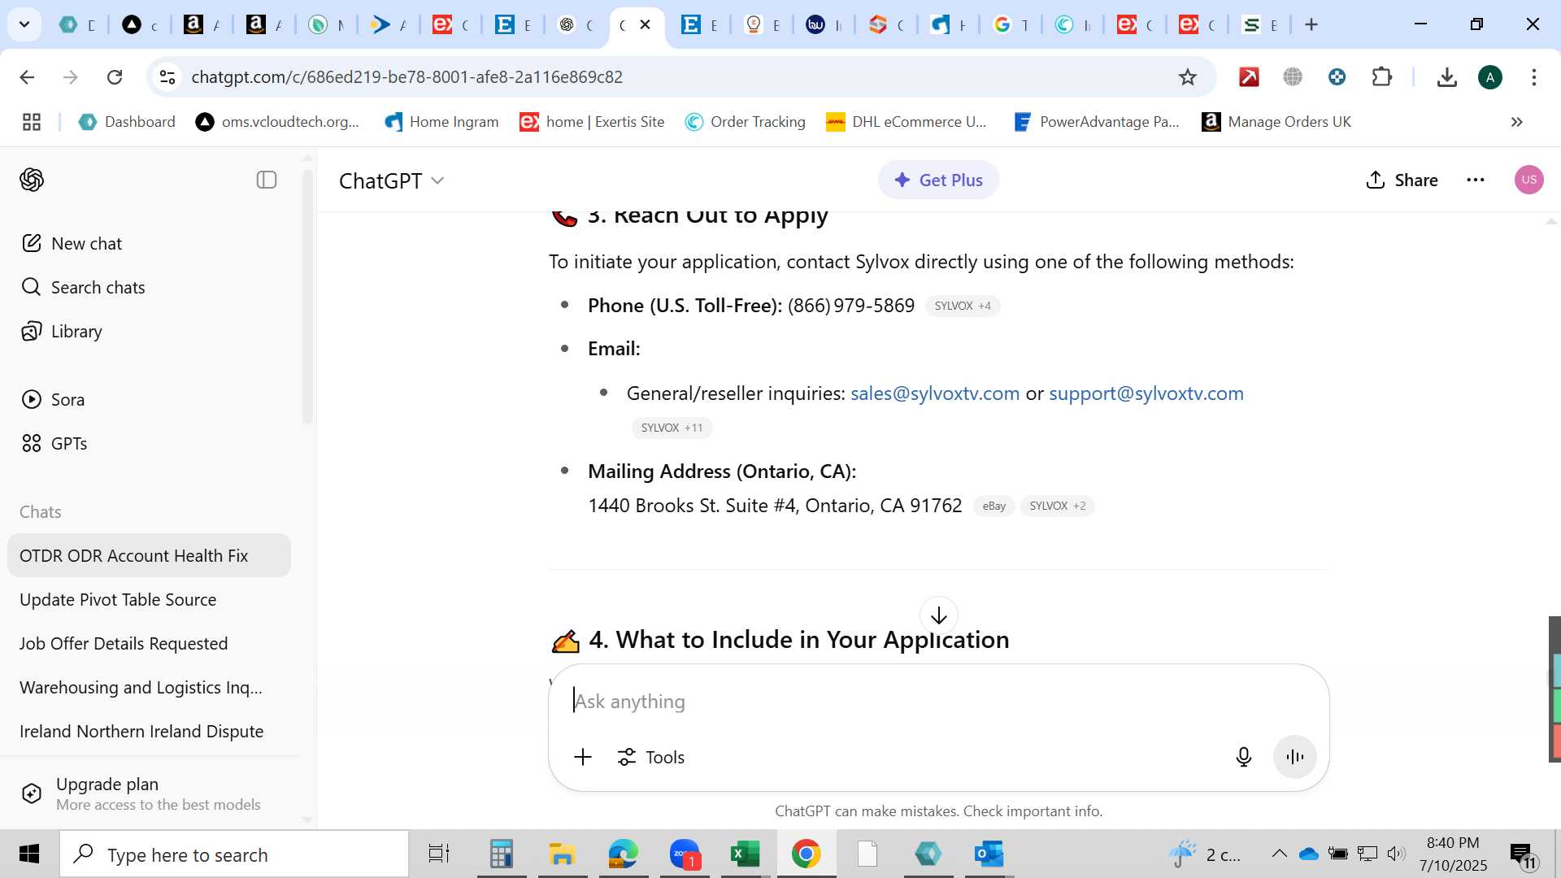Image resolution: width=1561 pixels, height=878 pixels.
Task: Reload the page
Action: click(x=115, y=76)
